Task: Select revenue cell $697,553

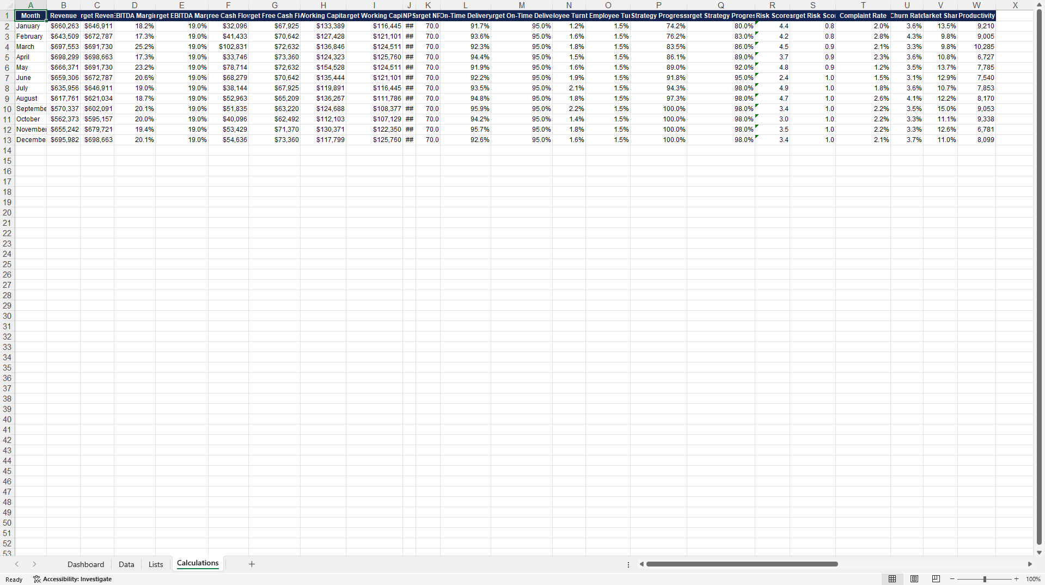Action: [64, 47]
